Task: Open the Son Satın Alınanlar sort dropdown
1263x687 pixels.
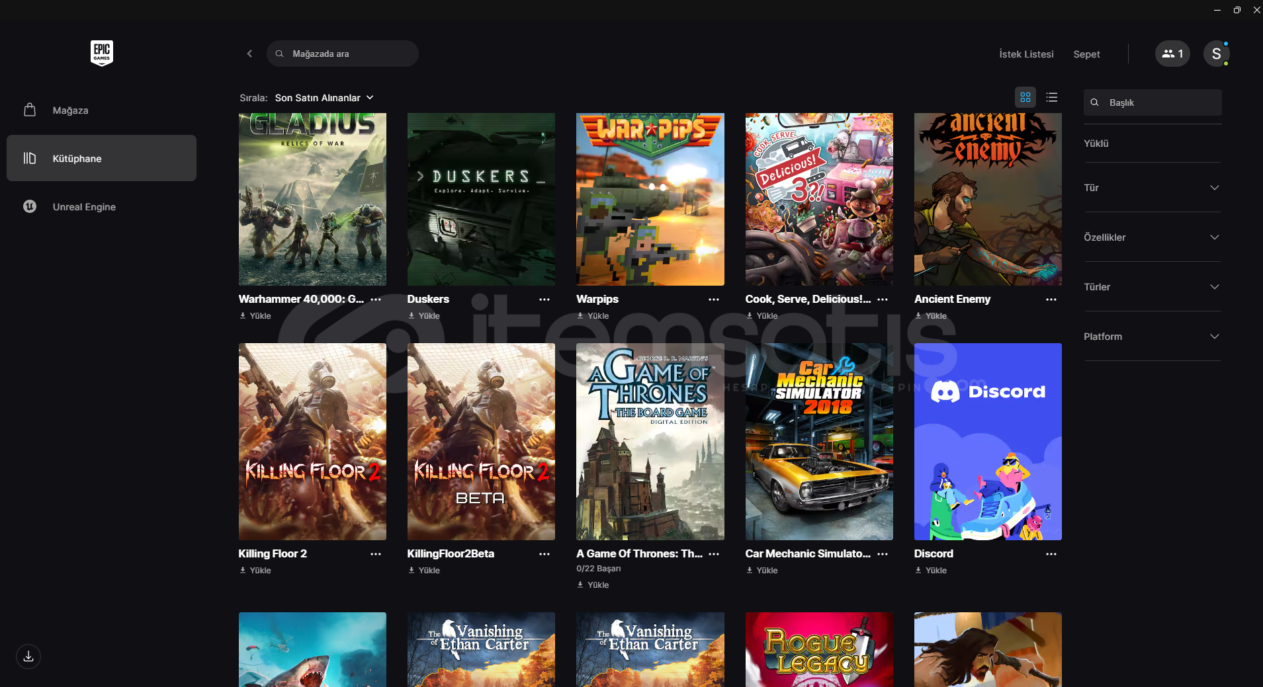Action: (324, 98)
